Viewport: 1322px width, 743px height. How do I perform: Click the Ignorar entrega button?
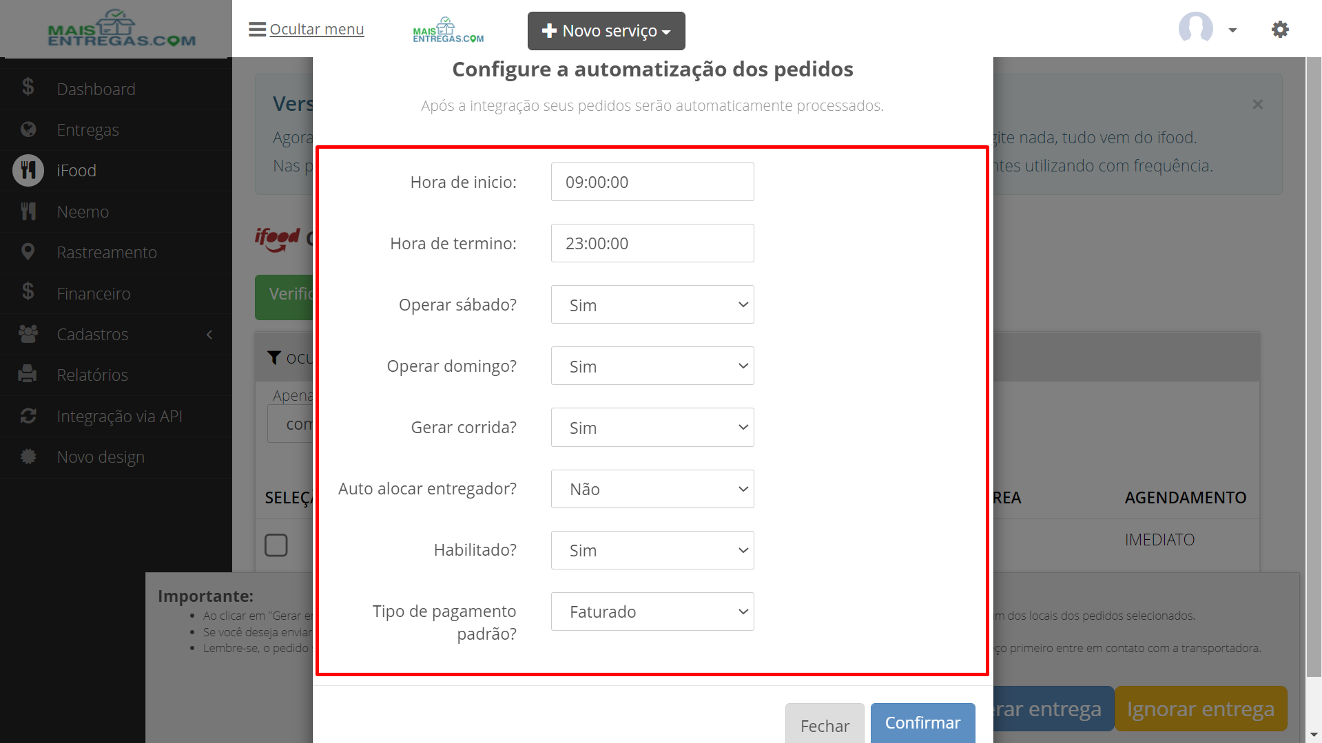coord(1201,709)
